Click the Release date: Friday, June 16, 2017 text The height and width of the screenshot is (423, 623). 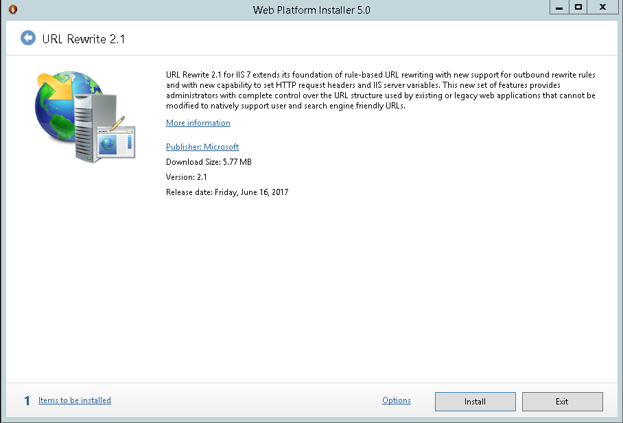coord(227,192)
